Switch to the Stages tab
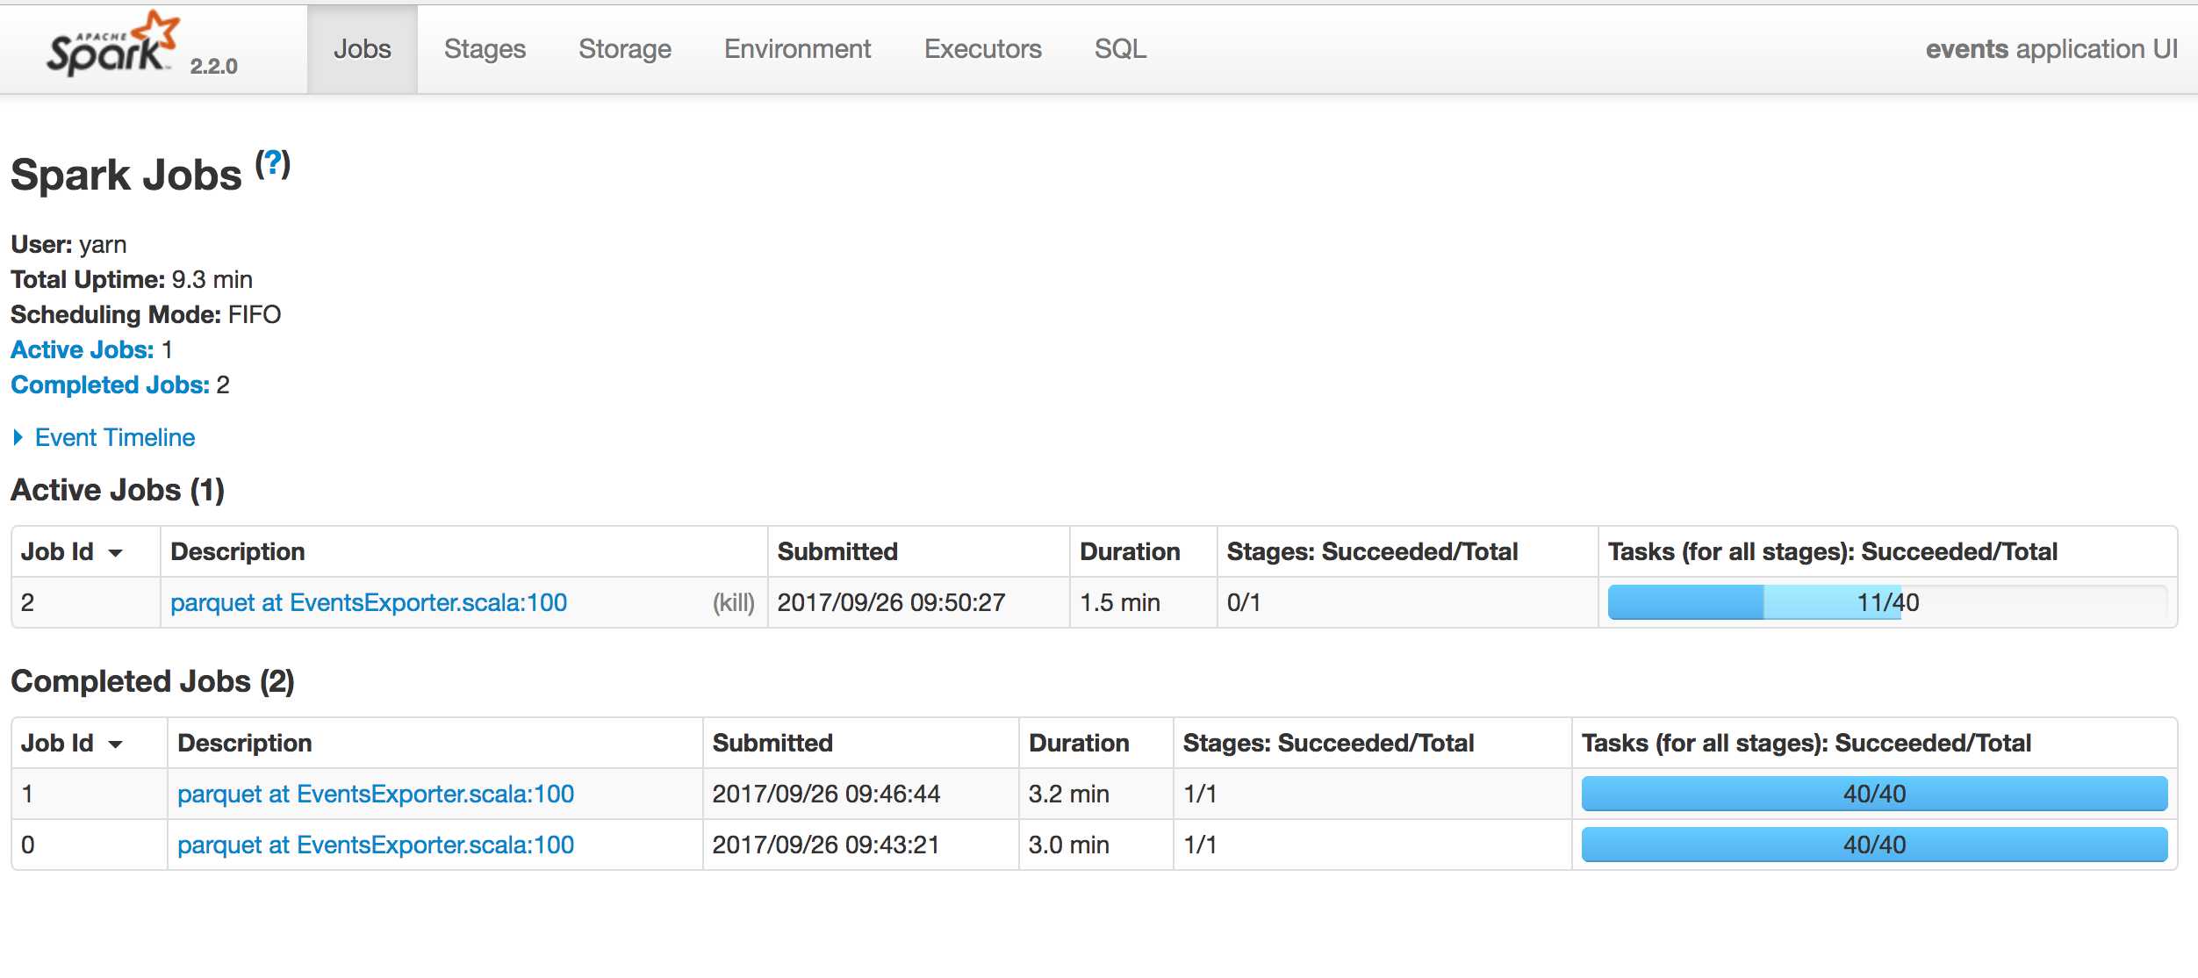This screenshot has width=2198, height=978. [x=485, y=49]
